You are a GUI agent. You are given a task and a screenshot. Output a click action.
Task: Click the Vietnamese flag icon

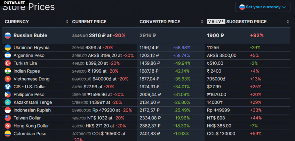pyautogui.click(x=7, y=79)
